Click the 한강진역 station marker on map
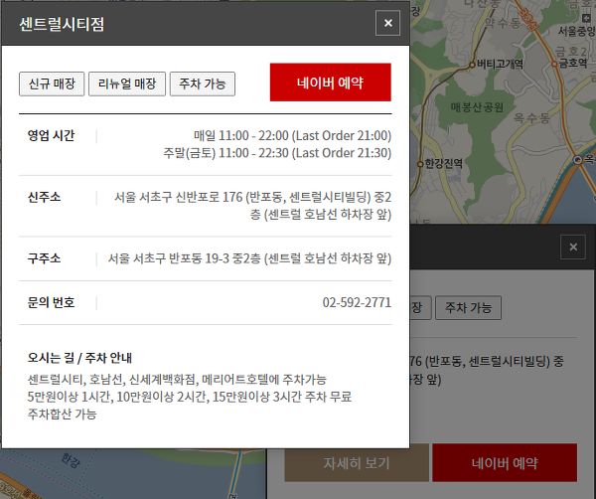Image resolution: width=596 pixels, height=499 pixels. point(420,164)
